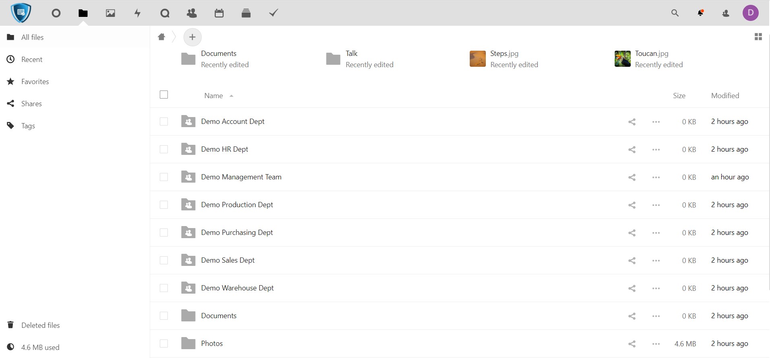
Task: Open the Contacts app icon
Action: coord(192,13)
